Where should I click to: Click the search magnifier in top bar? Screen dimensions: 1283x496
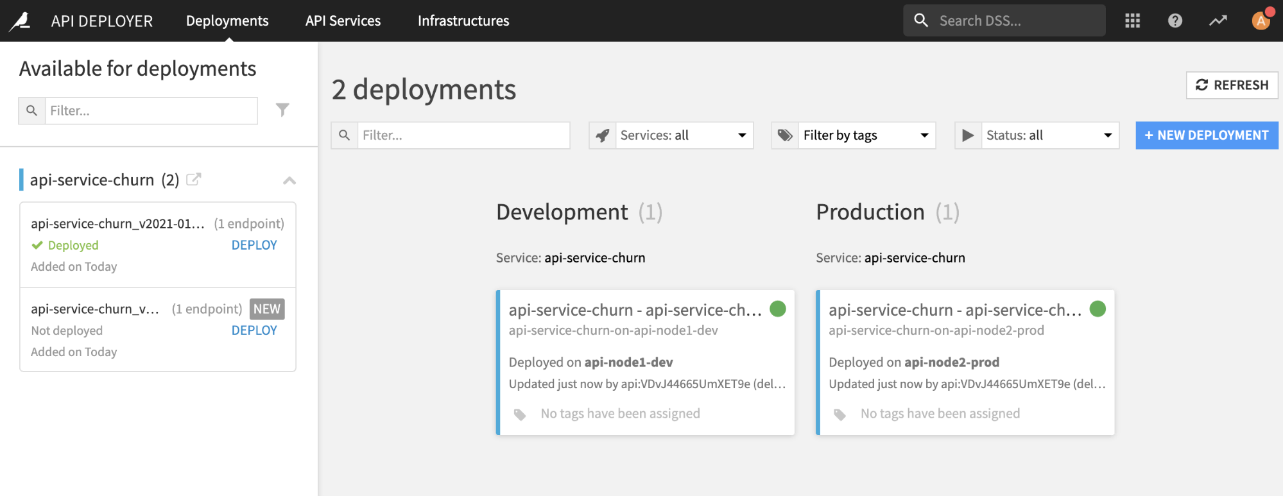pyautogui.click(x=921, y=21)
